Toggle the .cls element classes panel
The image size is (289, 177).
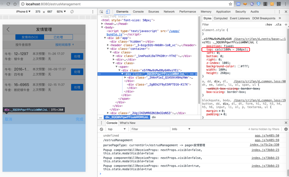point(278,25)
